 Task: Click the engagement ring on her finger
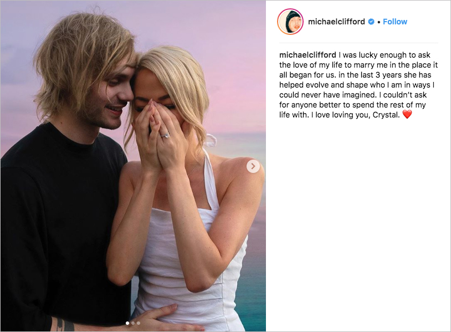pos(165,135)
